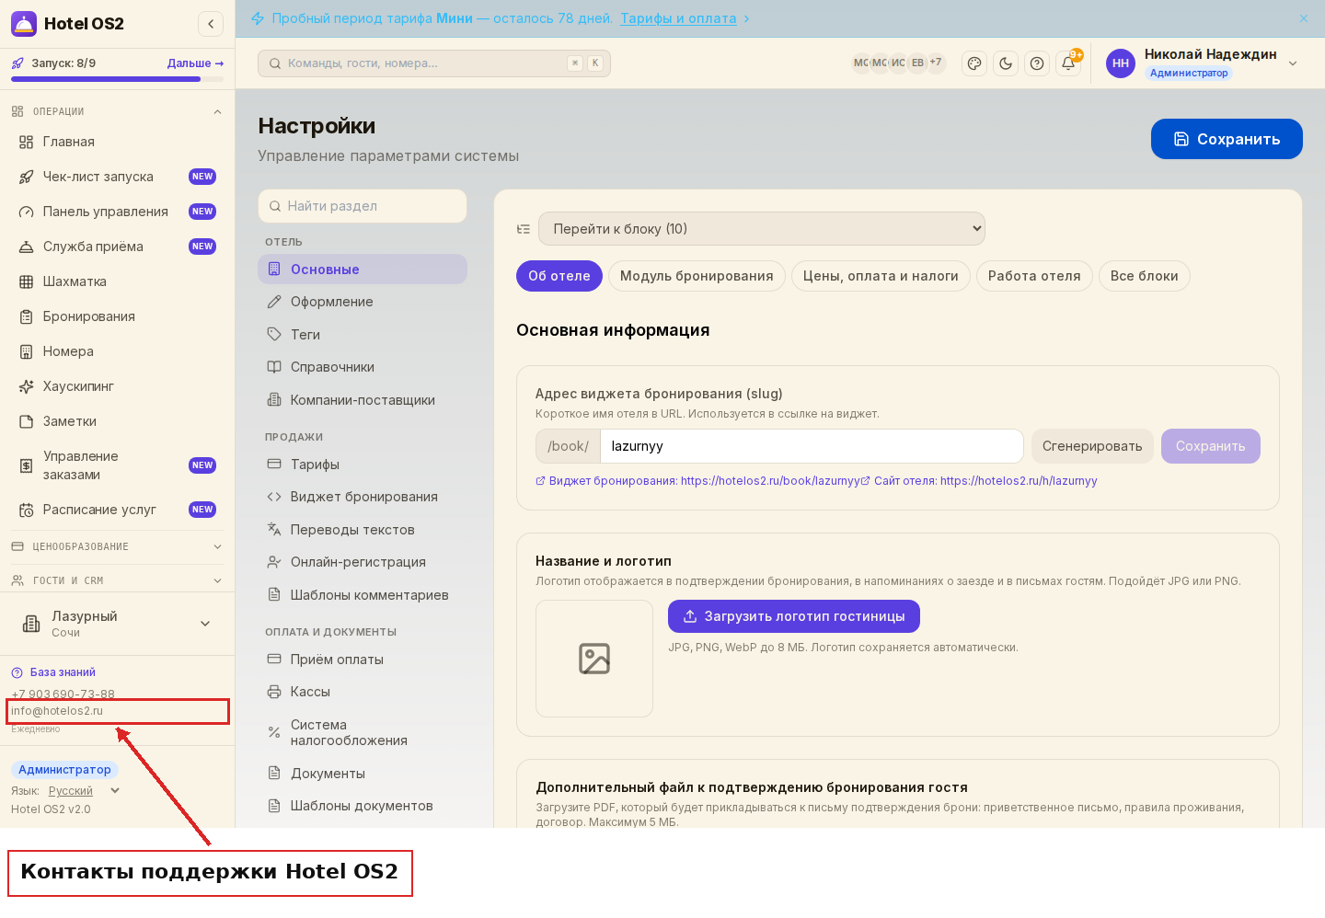Open Переводы текстов section

[363, 530]
